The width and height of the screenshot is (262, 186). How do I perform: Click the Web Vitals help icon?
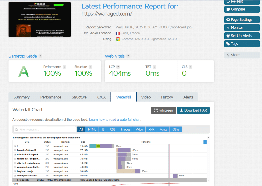click(128, 56)
